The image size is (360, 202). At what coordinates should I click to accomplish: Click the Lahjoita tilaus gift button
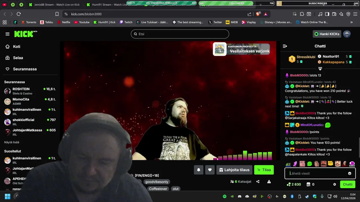[234, 170]
